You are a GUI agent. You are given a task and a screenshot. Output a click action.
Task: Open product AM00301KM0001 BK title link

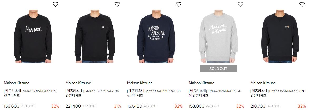coord(30,93)
